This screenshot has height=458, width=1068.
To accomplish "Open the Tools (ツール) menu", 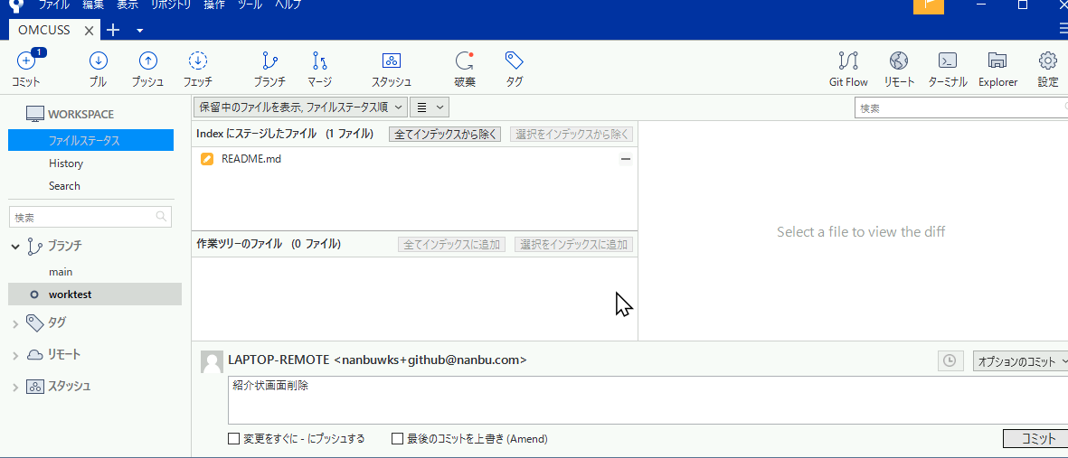I will click(x=250, y=5).
